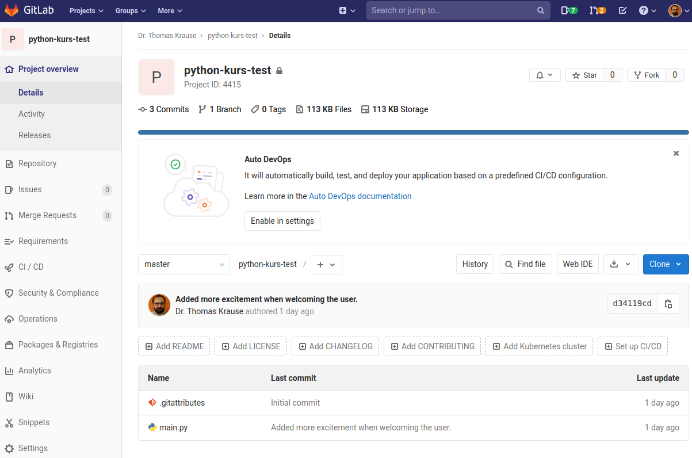Open the main.py file

point(173,428)
